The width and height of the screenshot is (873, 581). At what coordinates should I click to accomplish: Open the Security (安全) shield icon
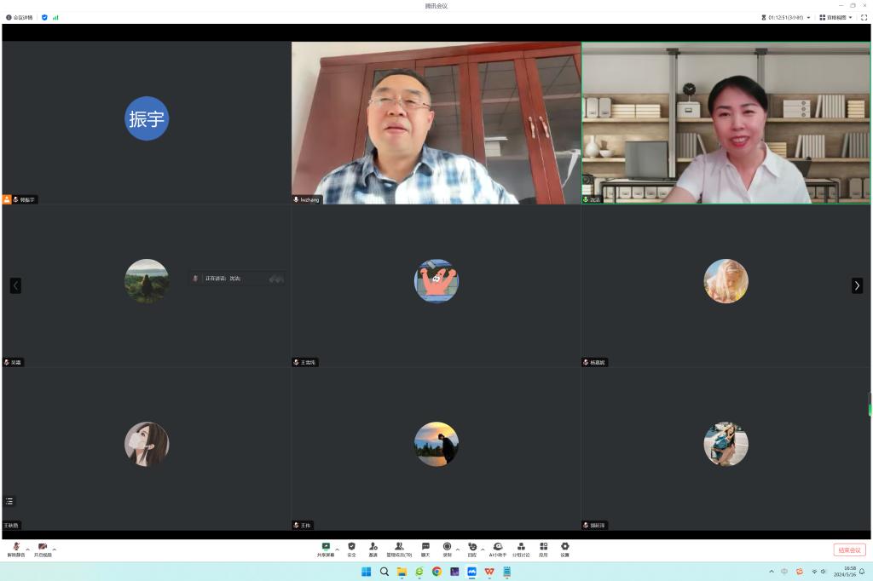point(351,547)
